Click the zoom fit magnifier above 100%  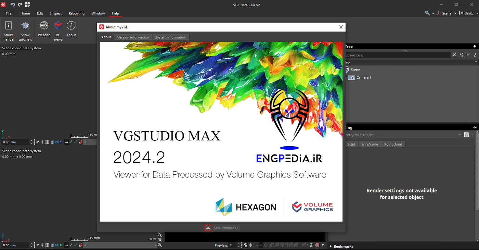click(159, 235)
